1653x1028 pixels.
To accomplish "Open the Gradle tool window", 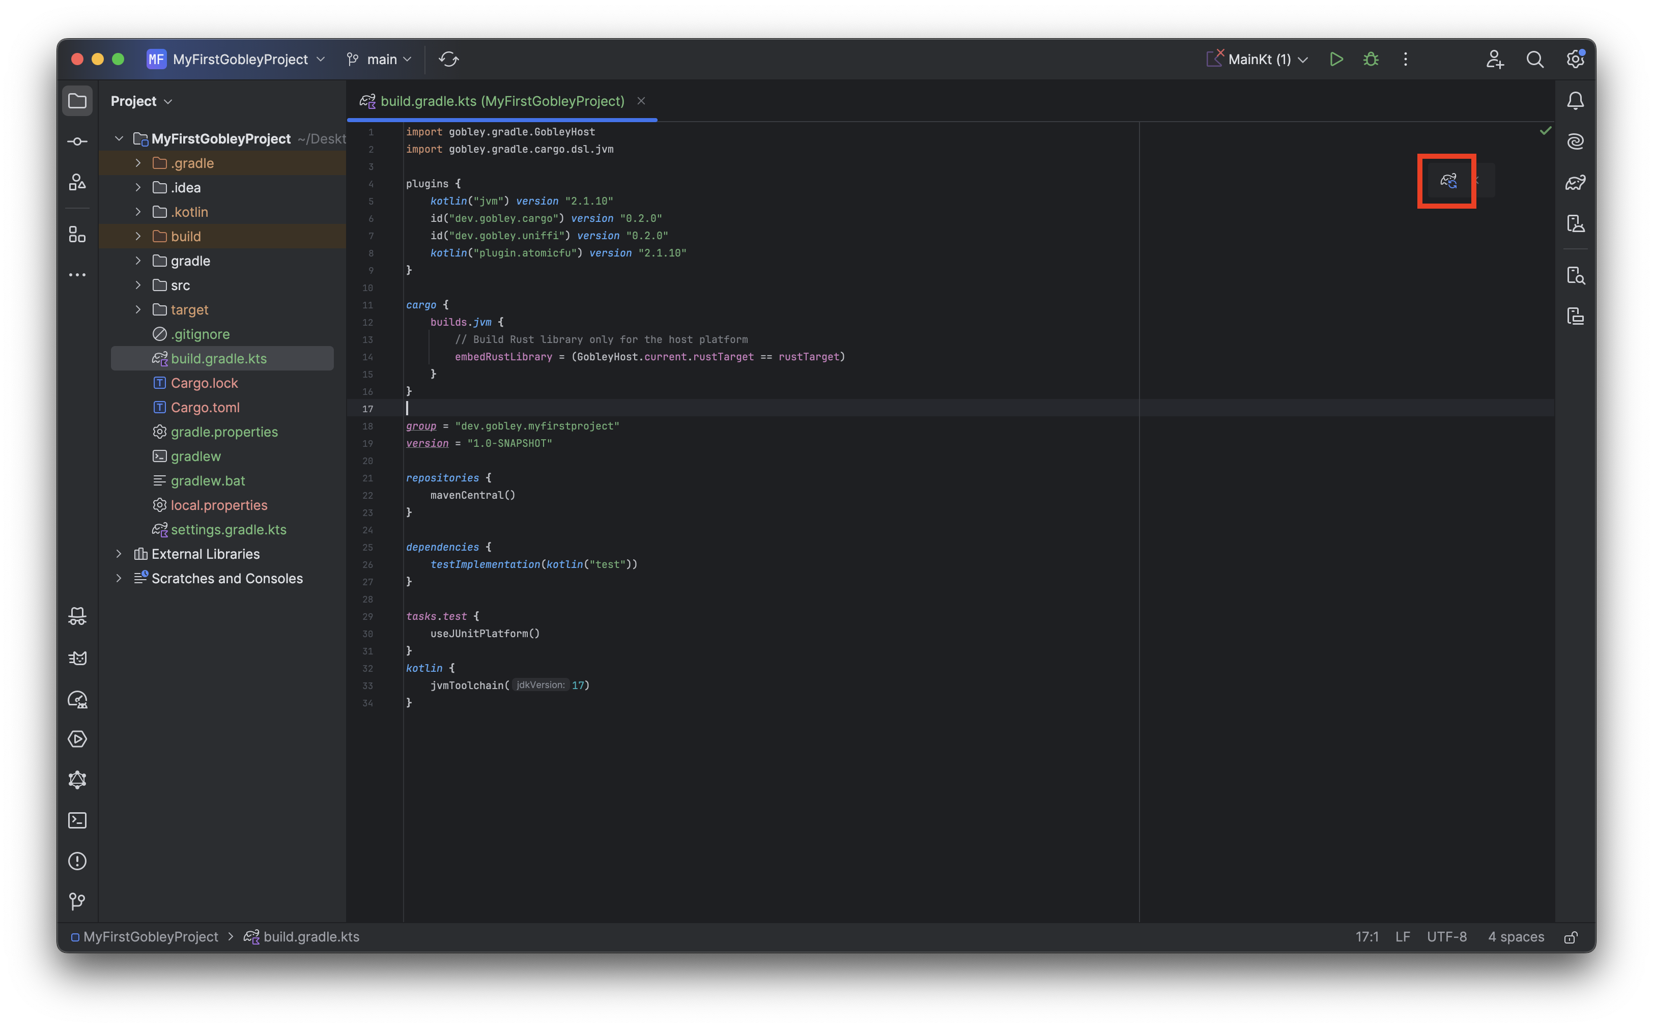I will tap(1575, 182).
